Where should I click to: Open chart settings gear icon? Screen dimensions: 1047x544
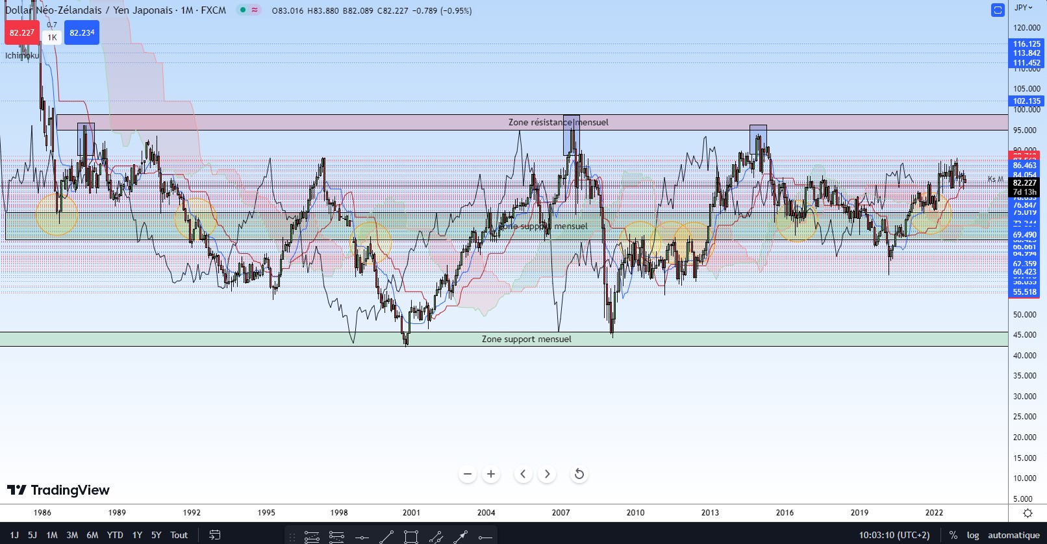tap(1028, 513)
